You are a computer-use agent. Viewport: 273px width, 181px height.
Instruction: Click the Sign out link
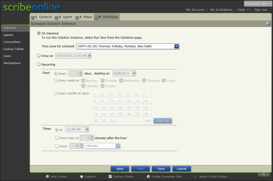[260, 10]
